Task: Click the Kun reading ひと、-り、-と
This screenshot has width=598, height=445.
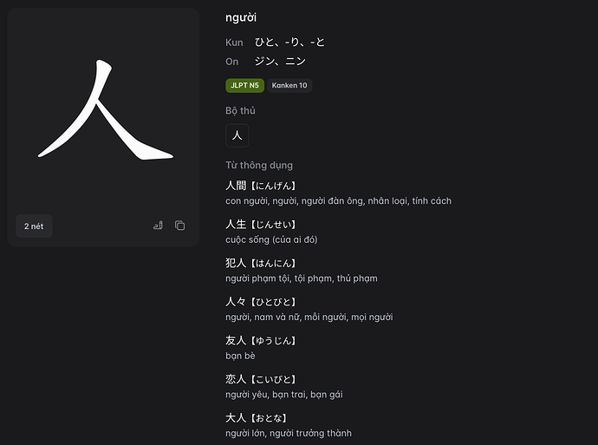Action: pos(289,43)
